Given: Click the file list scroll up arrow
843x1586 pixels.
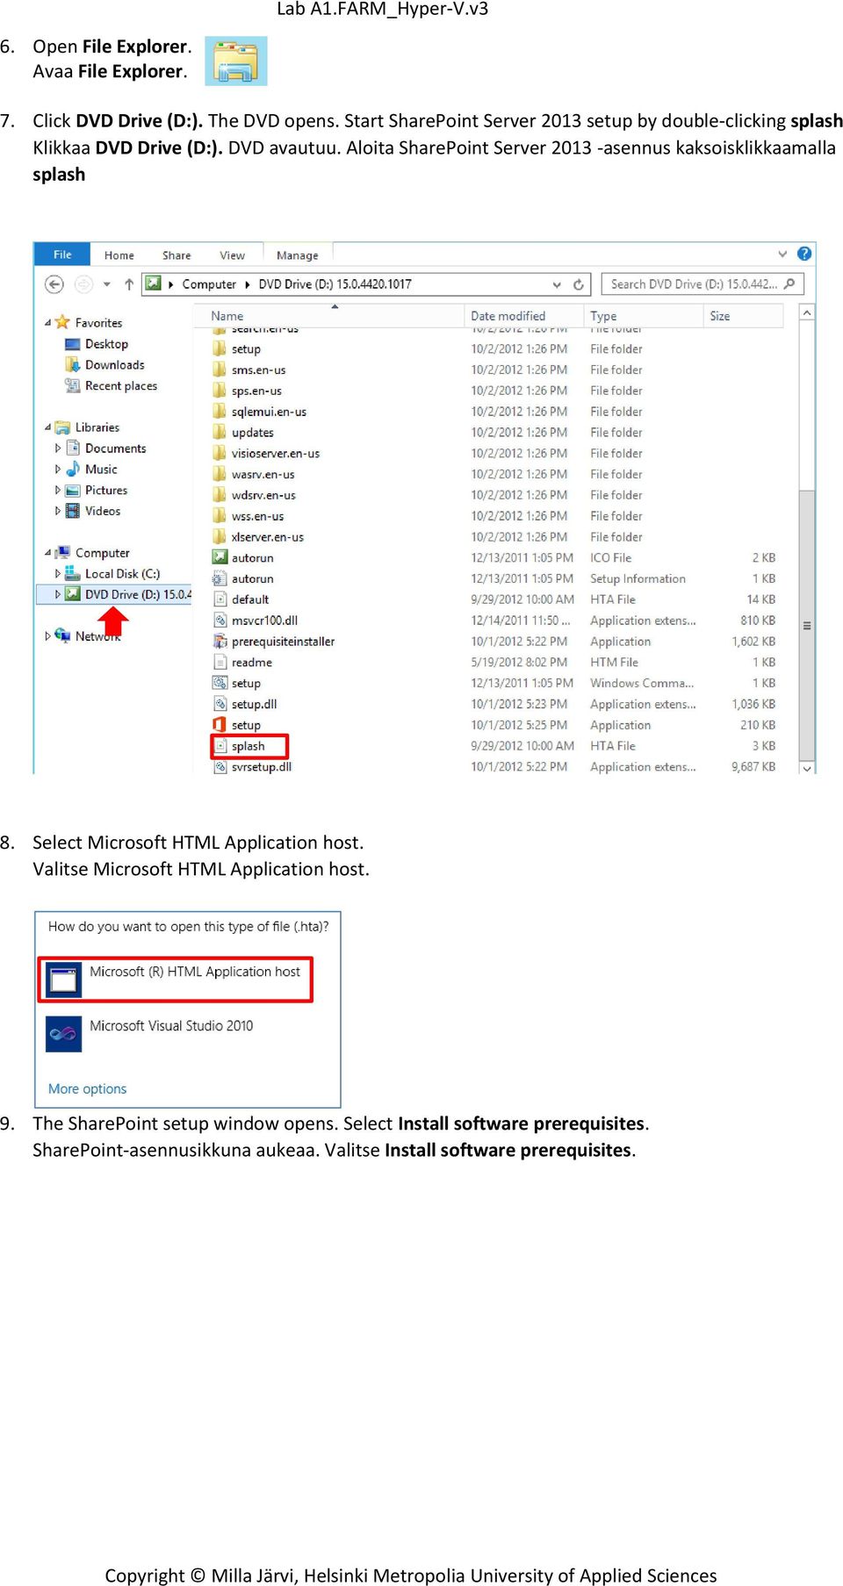Looking at the screenshot, I should pyautogui.click(x=807, y=312).
